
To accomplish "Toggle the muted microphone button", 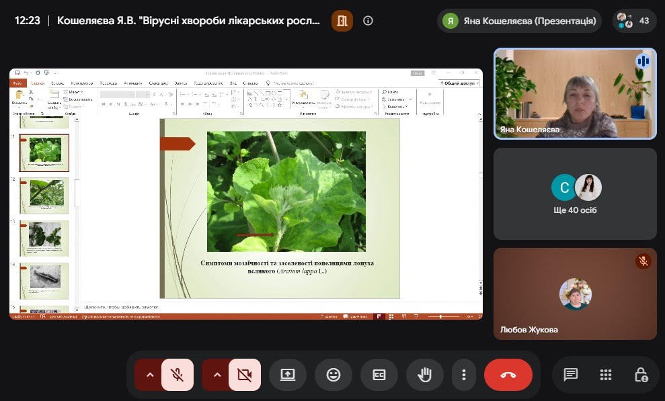I will click(178, 375).
